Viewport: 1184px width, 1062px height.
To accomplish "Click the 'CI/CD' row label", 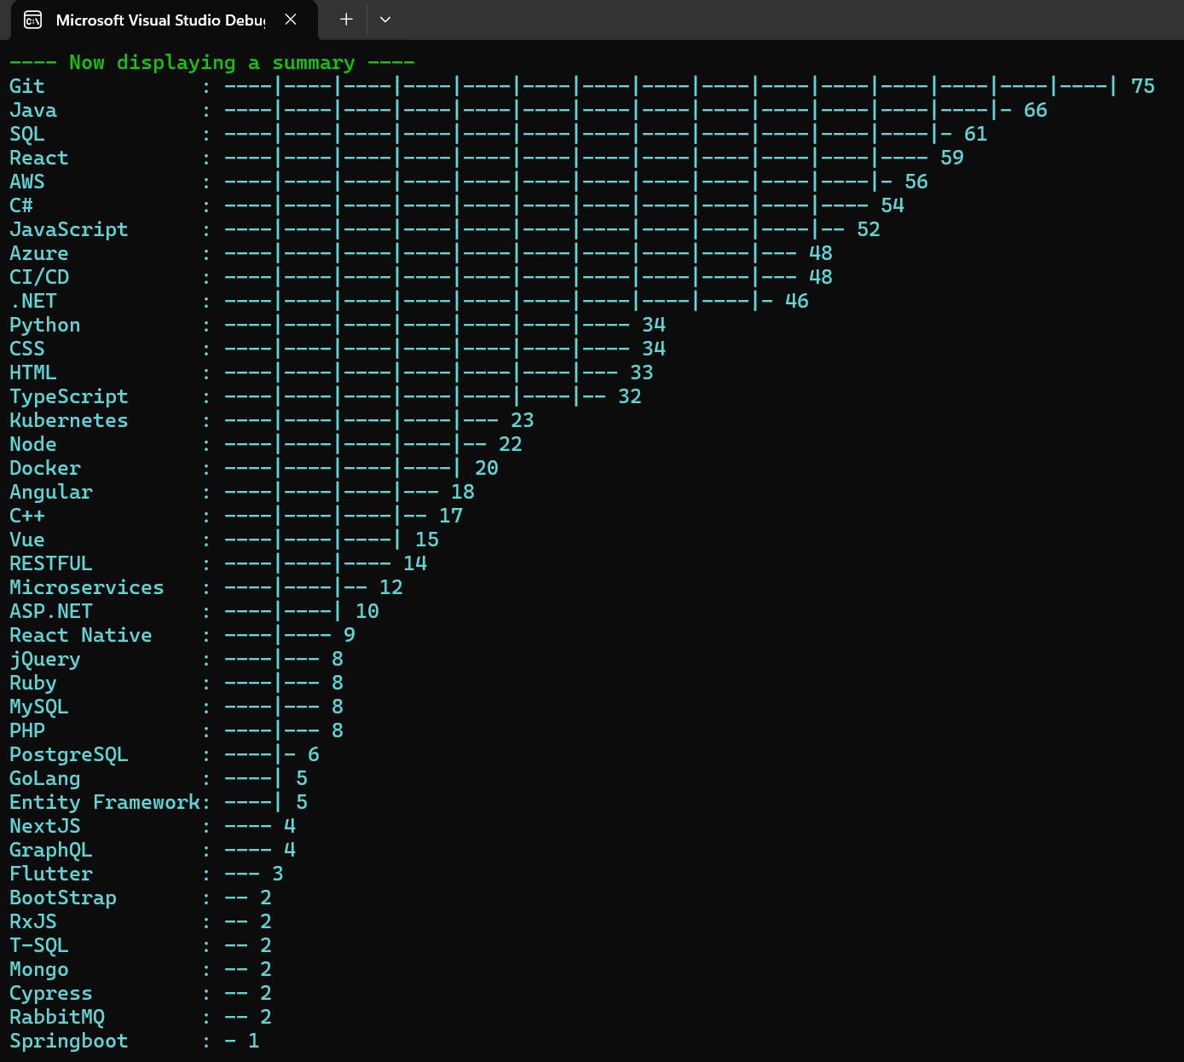I will 39,277.
